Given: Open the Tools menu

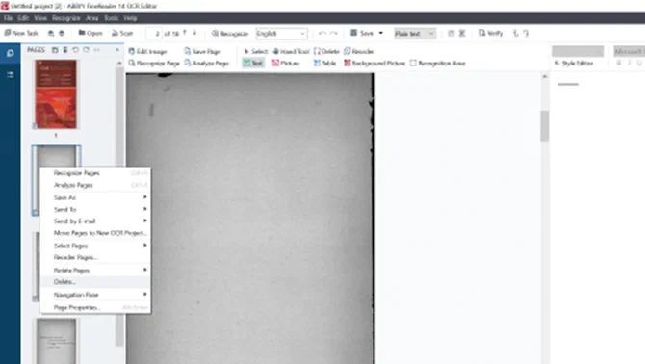Looking at the screenshot, I should click(x=111, y=18).
